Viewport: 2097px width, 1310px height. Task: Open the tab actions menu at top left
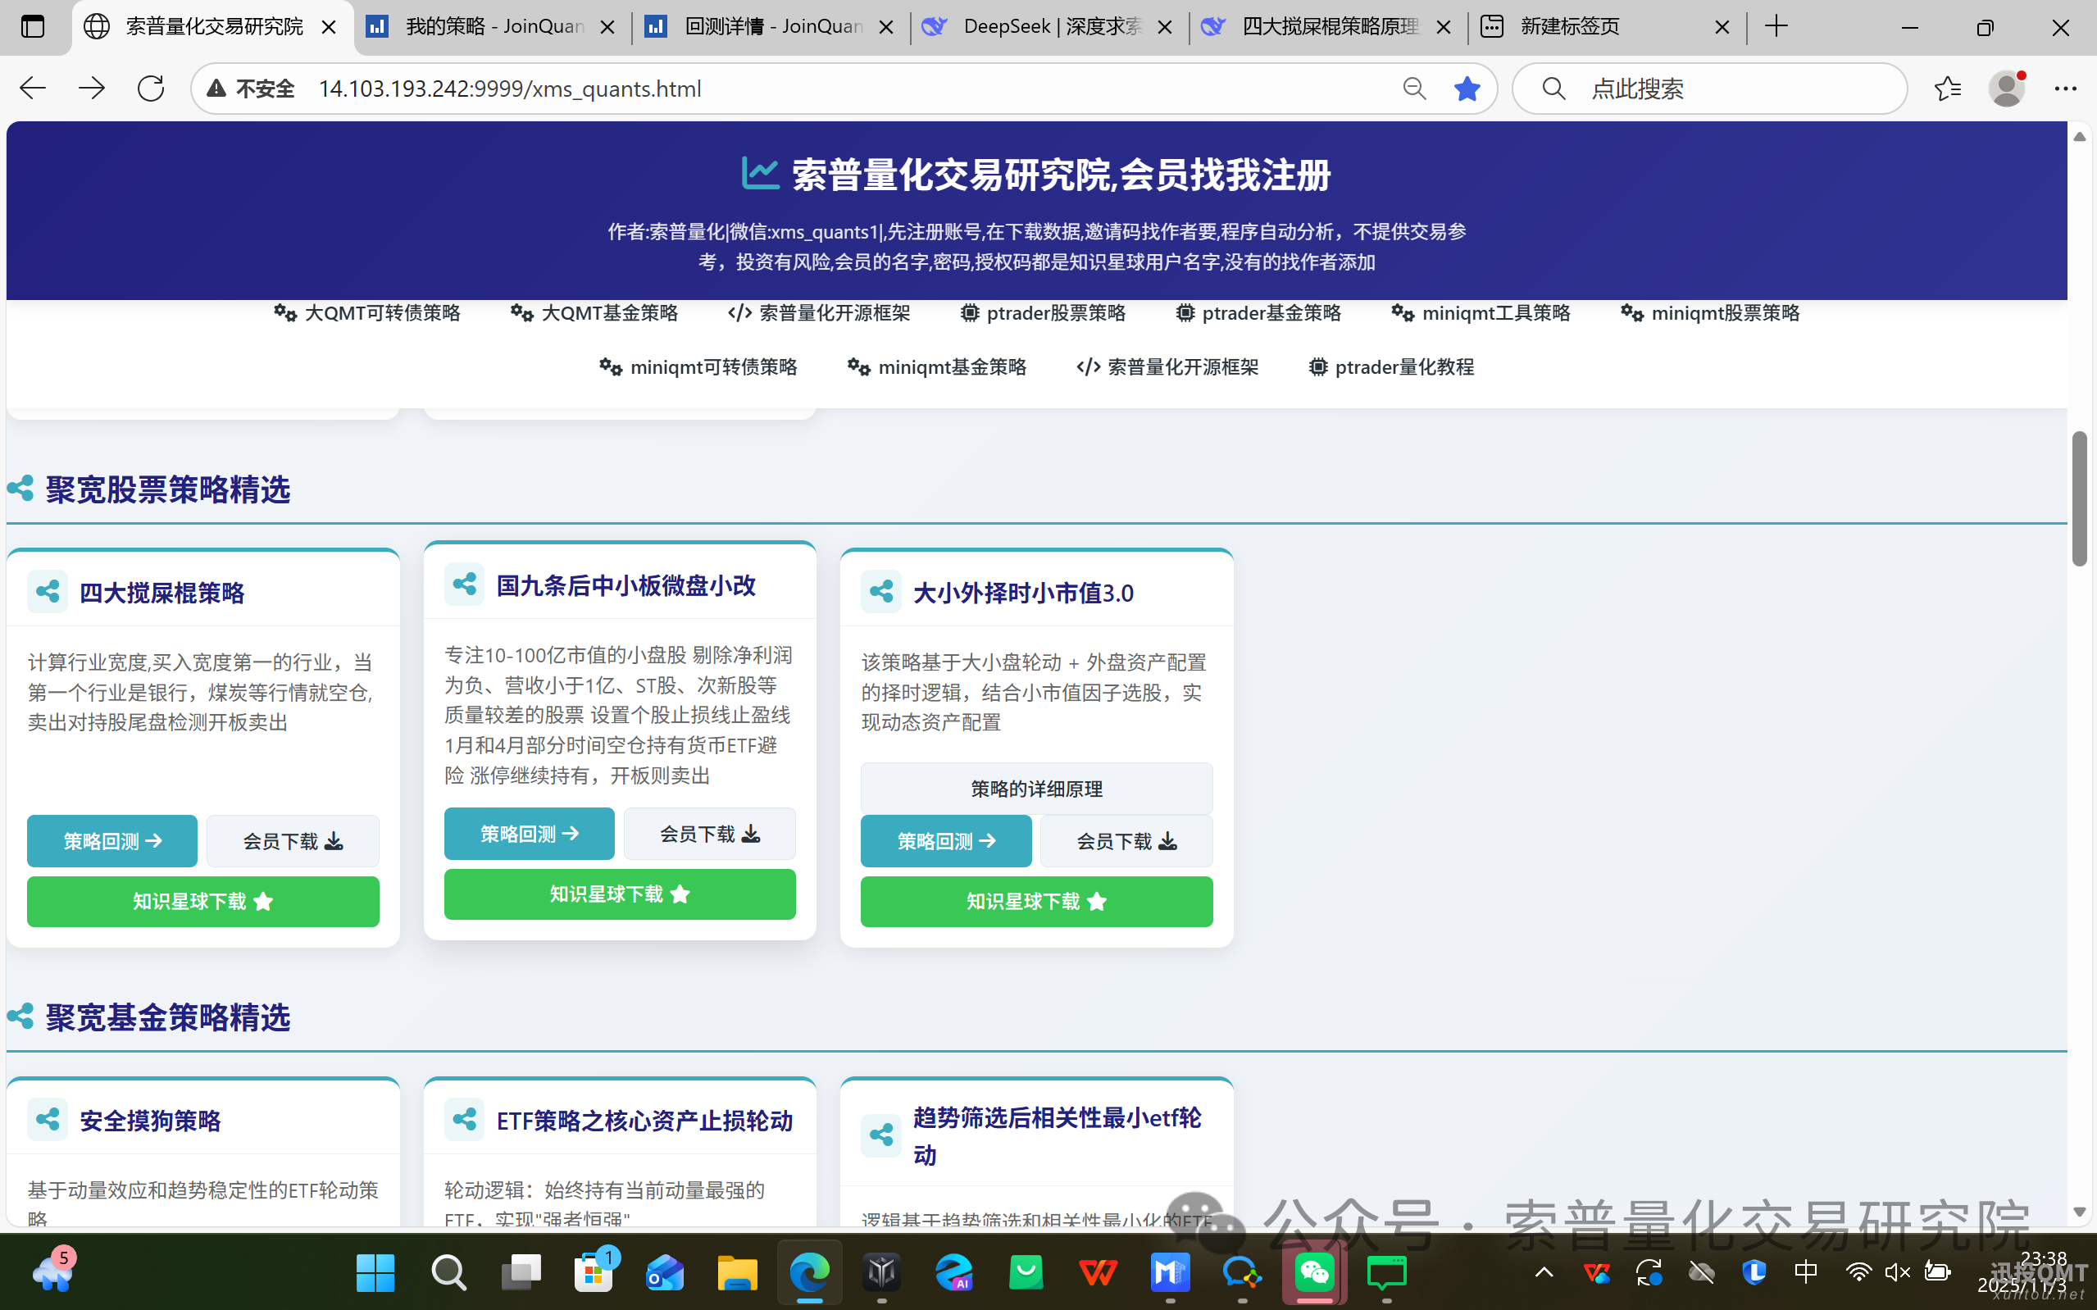click(33, 26)
